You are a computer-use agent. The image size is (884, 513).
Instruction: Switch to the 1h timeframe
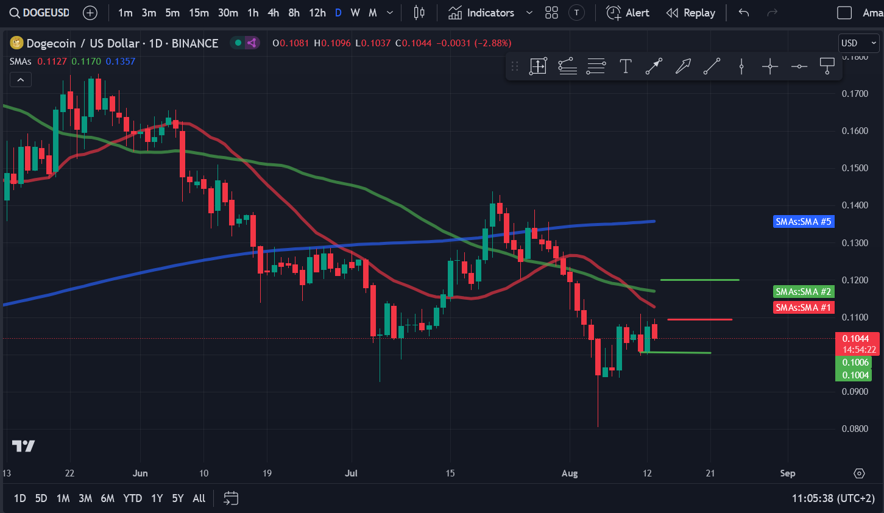click(x=253, y=13)
